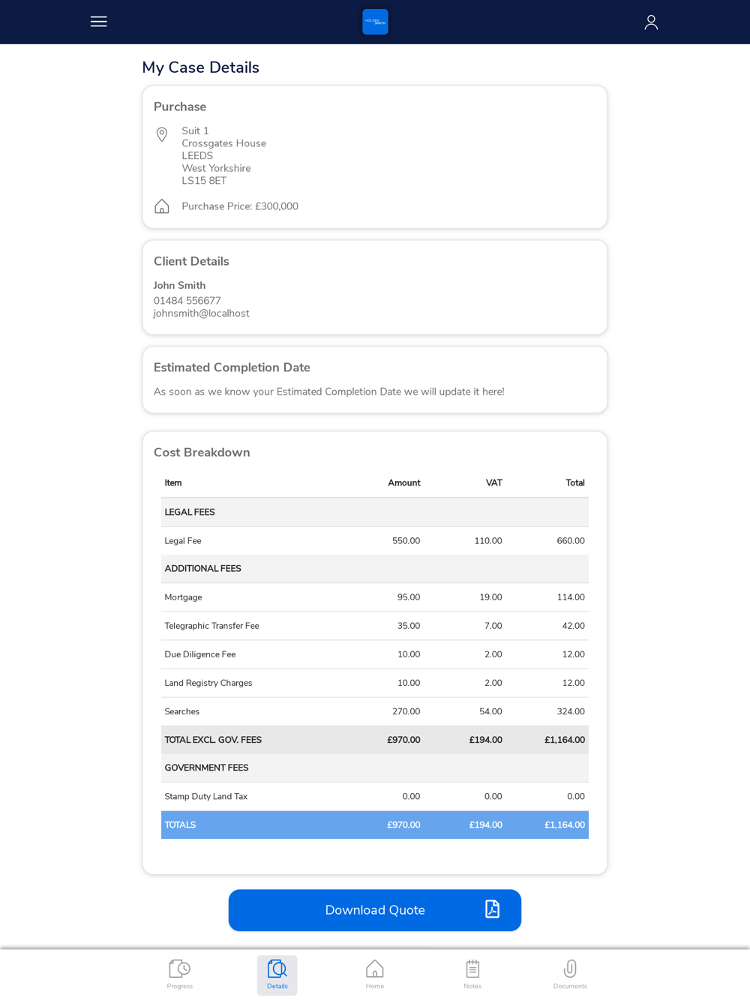The height and width of the screenshot is (1001, 750).
Task: Click the johnsmith@localhost email address
Action: click(202, 314)
